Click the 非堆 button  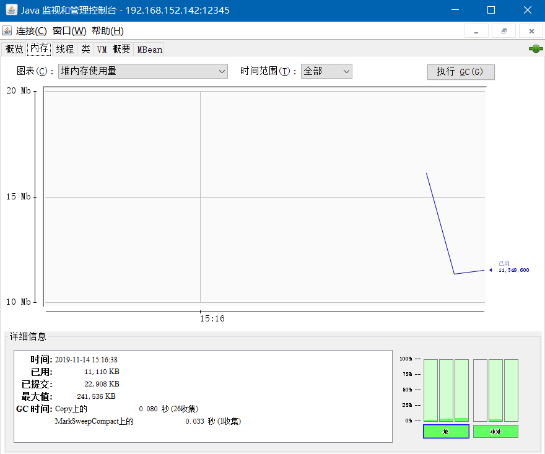coord(495,431)
